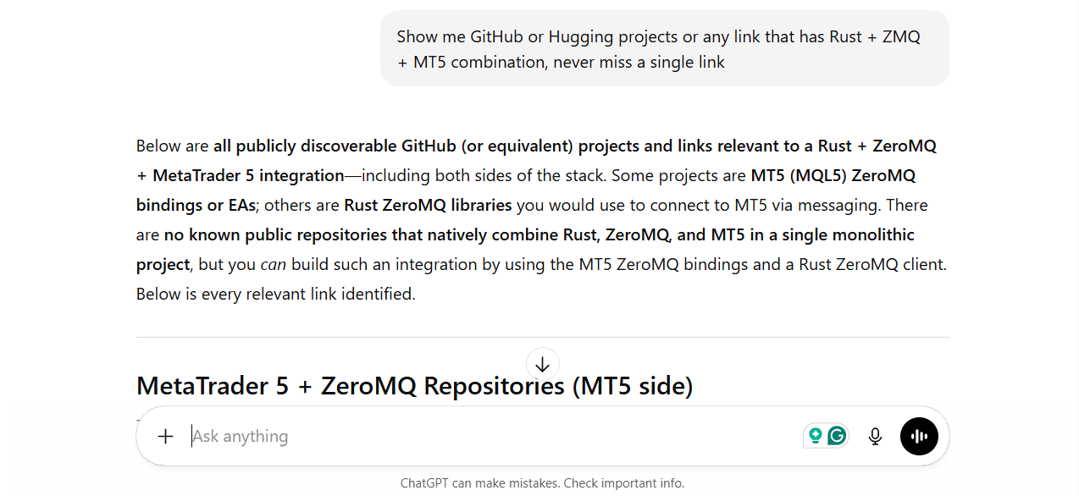Click bold phrase "all publicly discoverable GitHub"
1079x496 pixels.
(x=335, y=146)
